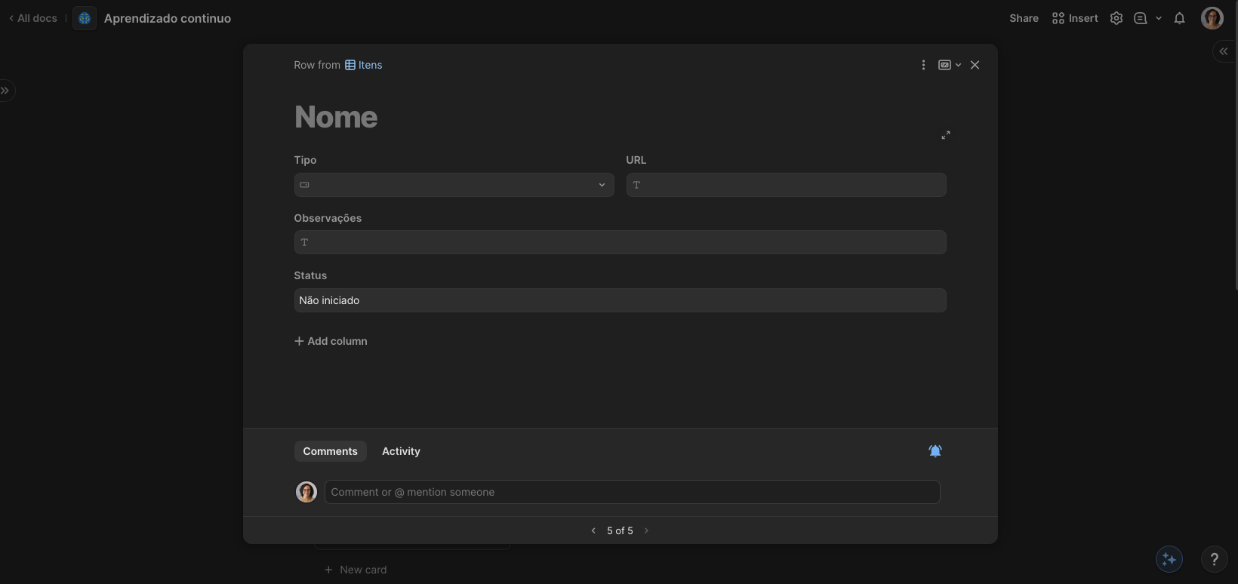Click the Share button
This screenshot has width=1238, height=584.
point(1024,18)
